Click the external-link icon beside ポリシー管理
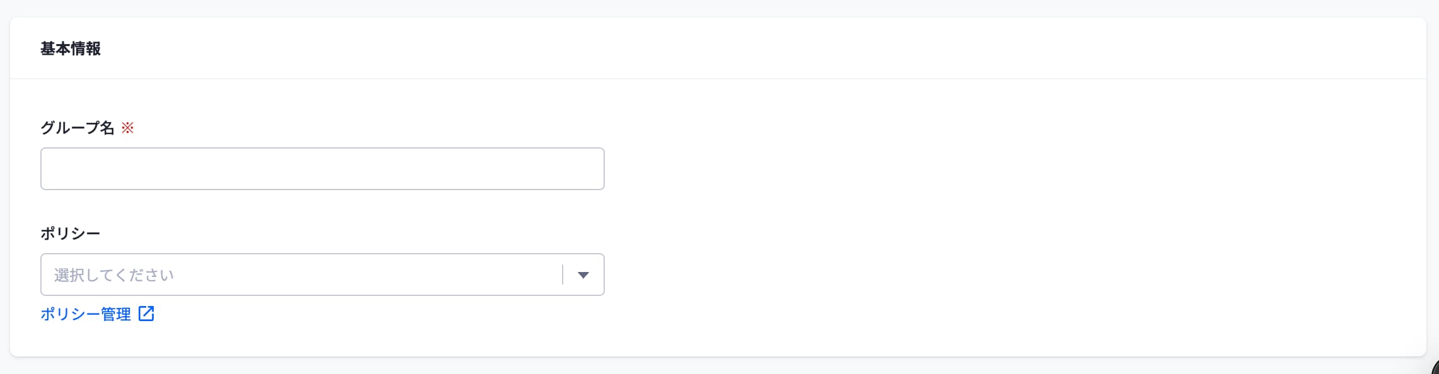 pyautogui.click(x=146, y=314)
